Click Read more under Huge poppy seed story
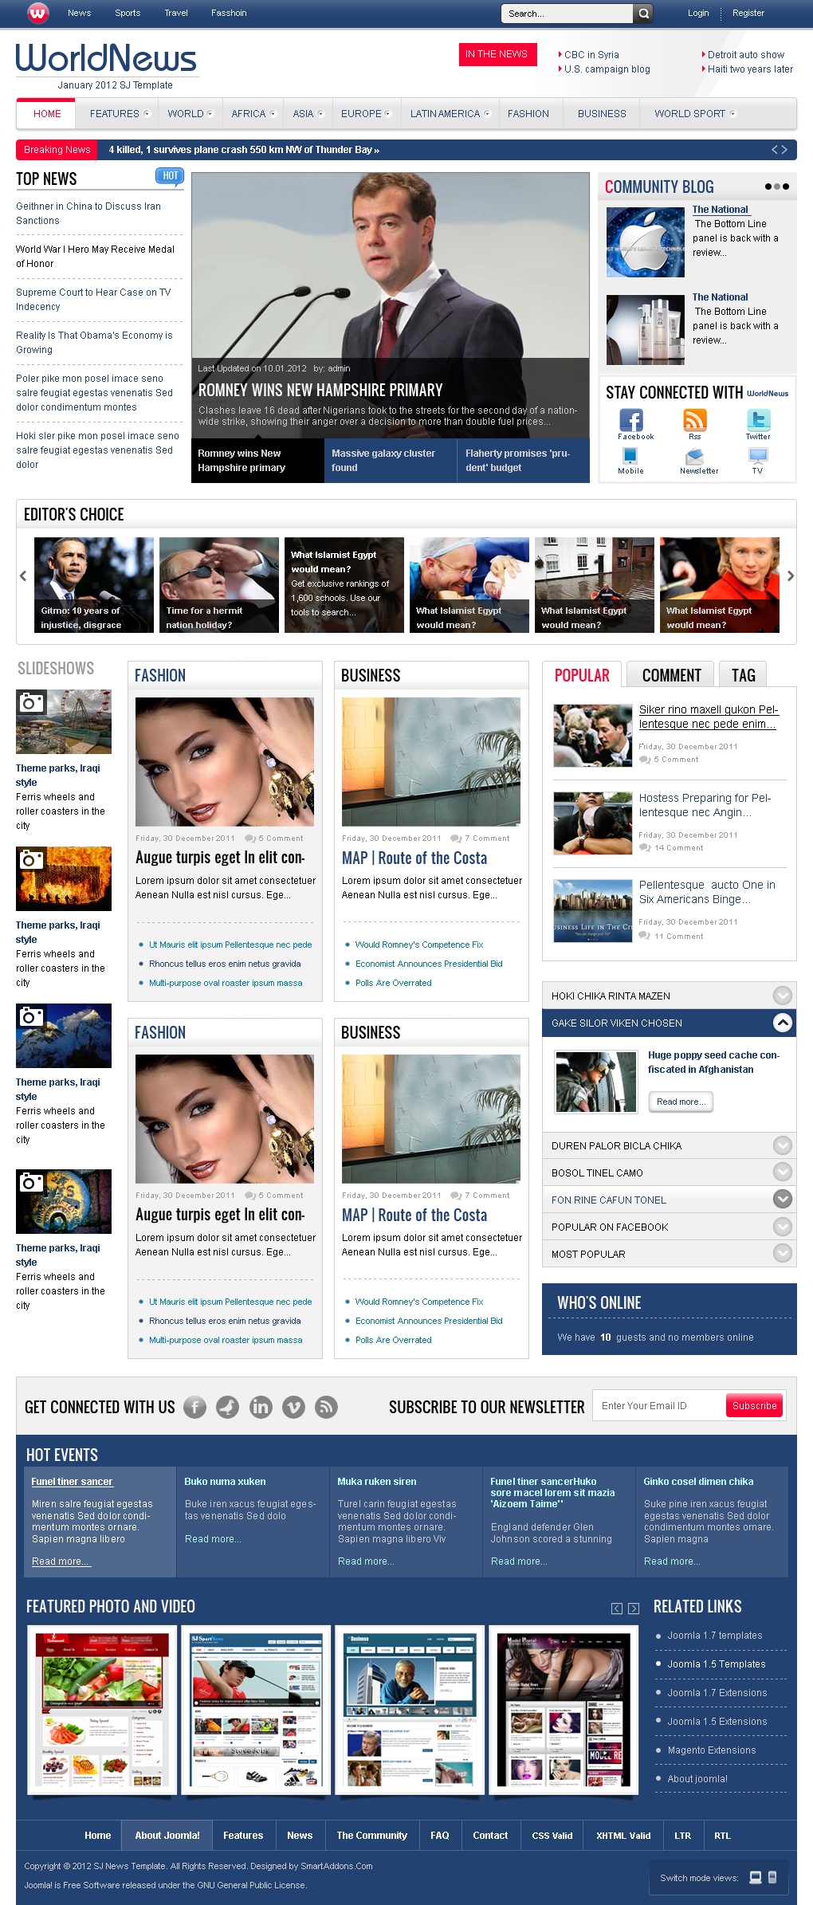Viewport: 813px width, 1905px height. point(681,1102)
